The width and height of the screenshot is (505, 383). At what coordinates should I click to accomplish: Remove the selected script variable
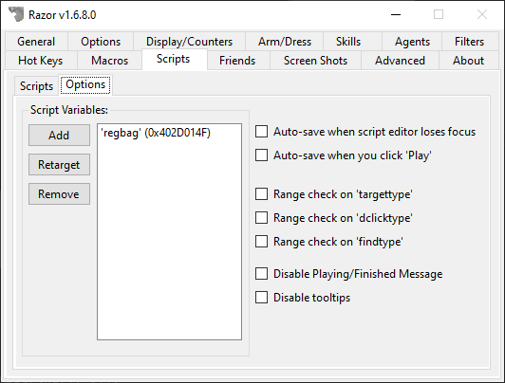point(59,194)
